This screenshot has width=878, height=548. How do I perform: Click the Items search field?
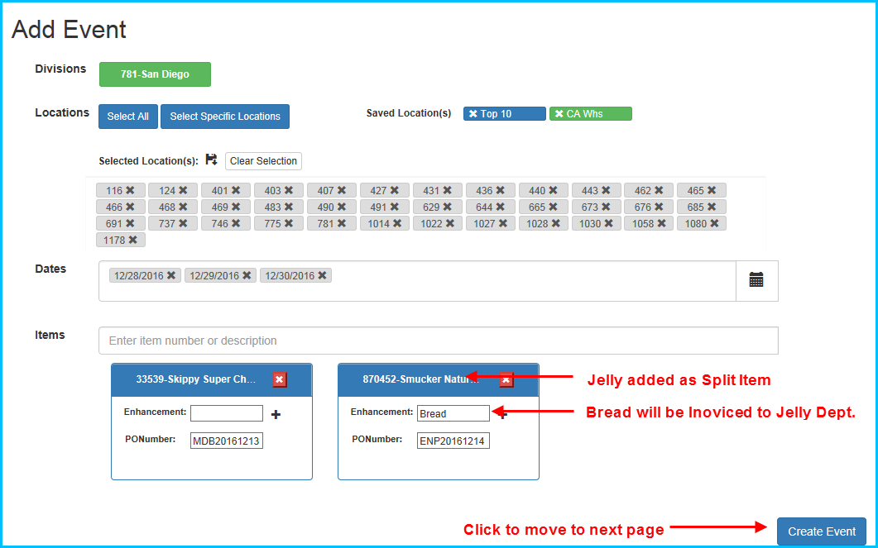coord(439,340)
